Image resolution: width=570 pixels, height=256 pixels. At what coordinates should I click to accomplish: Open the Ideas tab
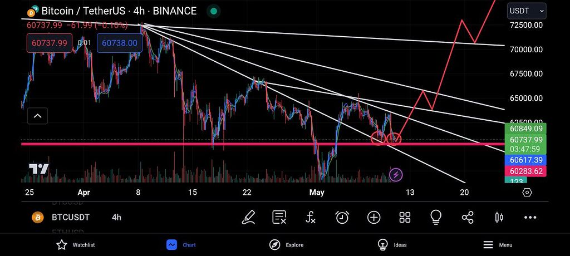(x=392, y=245)
